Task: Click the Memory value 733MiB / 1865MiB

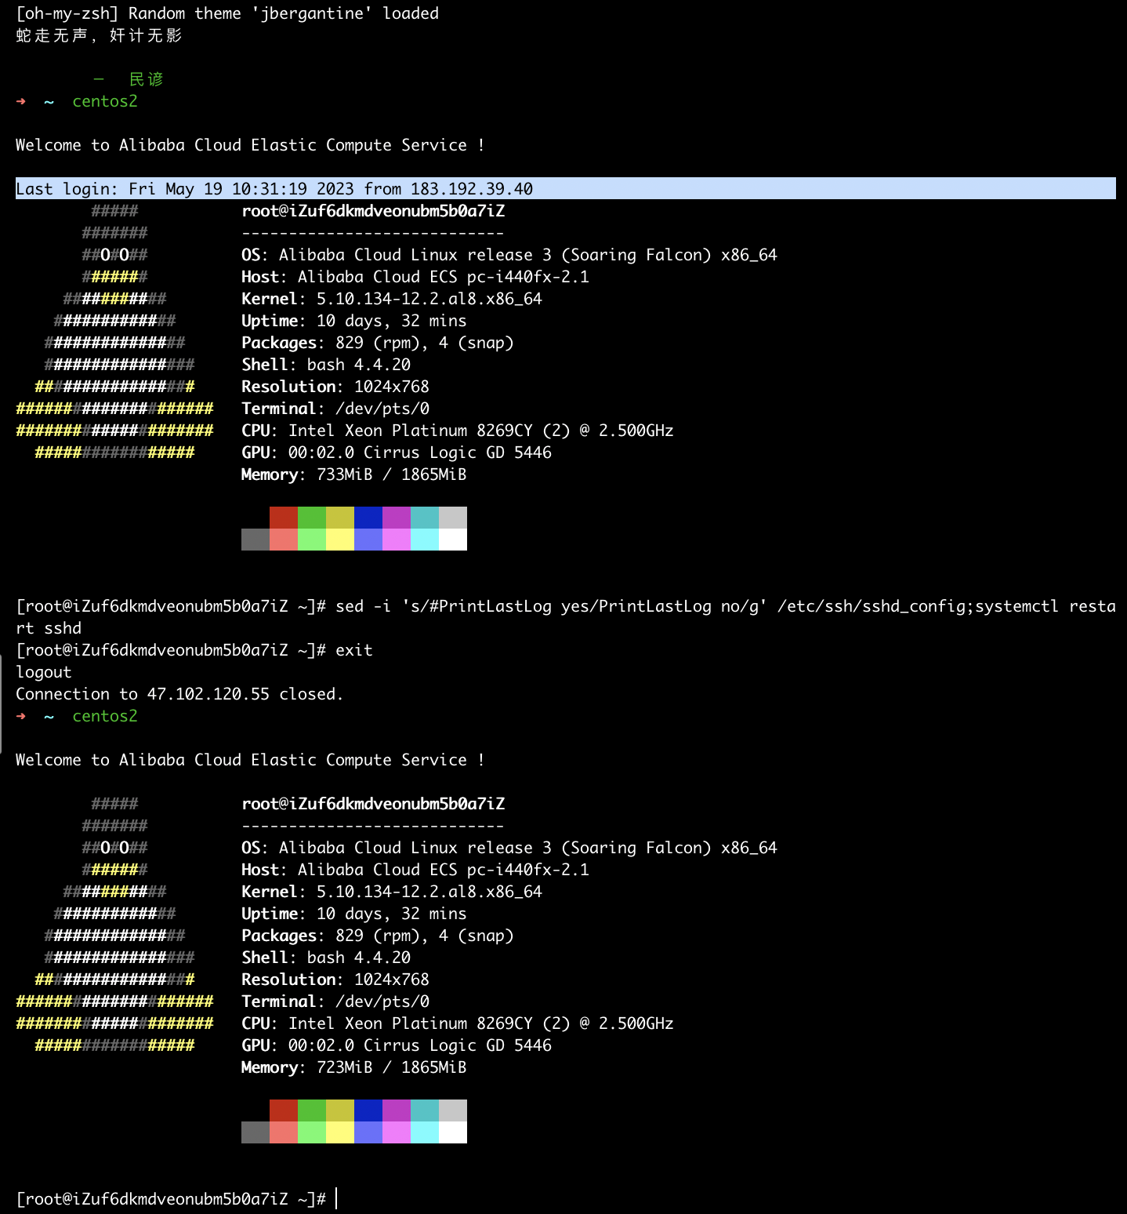Action: click(x=391, y=474)
